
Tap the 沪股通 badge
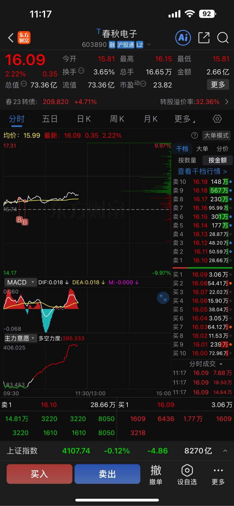pyautogui.click(x=126, y=45)
